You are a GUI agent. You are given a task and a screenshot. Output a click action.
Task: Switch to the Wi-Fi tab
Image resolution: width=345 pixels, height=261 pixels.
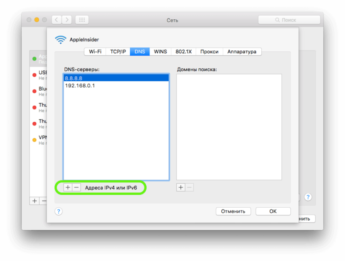pos(95,51)
